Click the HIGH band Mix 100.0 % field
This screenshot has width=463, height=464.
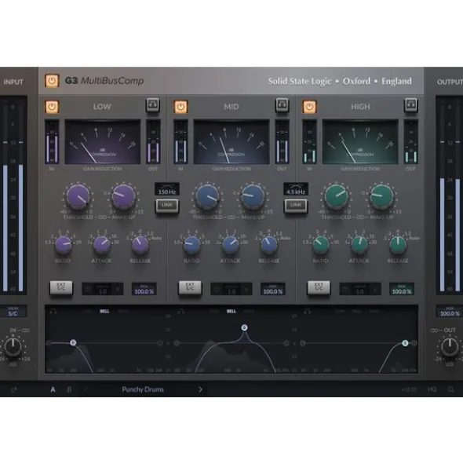pos(402,290)
